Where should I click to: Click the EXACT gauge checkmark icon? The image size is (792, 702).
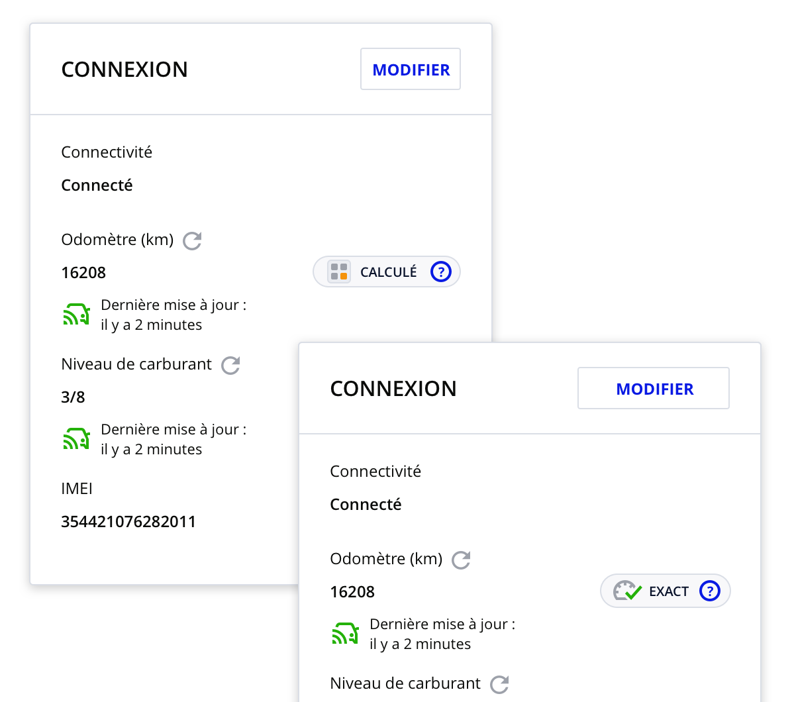coord(627,591)
